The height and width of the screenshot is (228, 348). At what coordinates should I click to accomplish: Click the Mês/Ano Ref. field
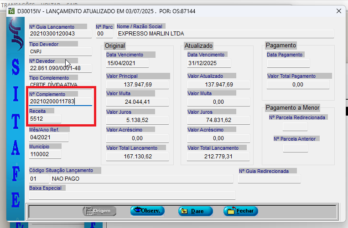point(48,137)
